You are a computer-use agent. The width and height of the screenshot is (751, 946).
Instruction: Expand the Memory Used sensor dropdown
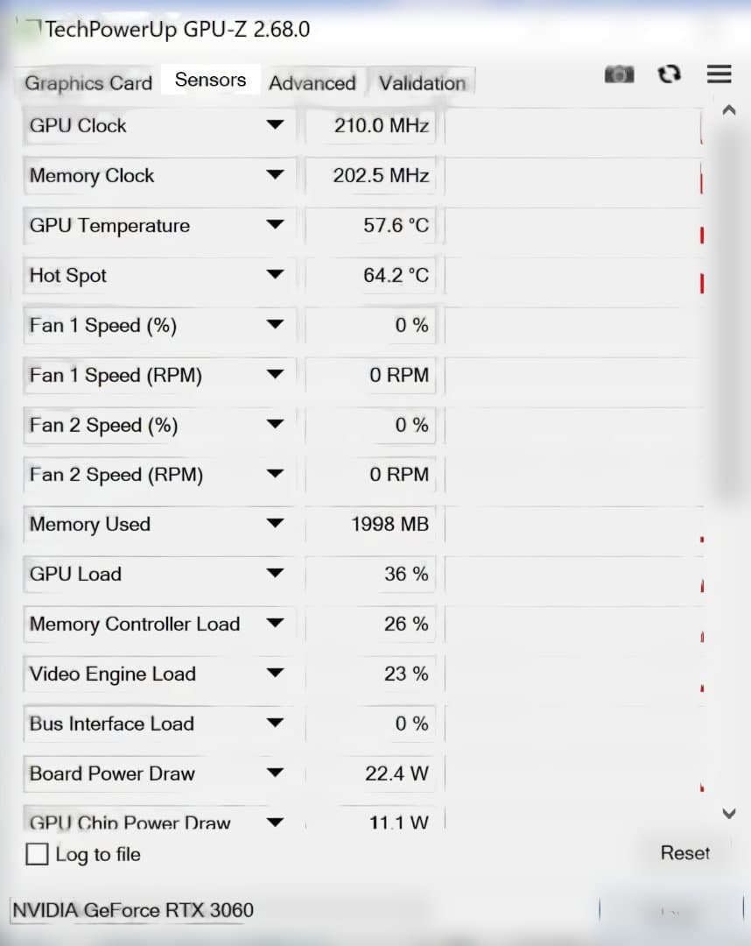click(x=275, y=524)
